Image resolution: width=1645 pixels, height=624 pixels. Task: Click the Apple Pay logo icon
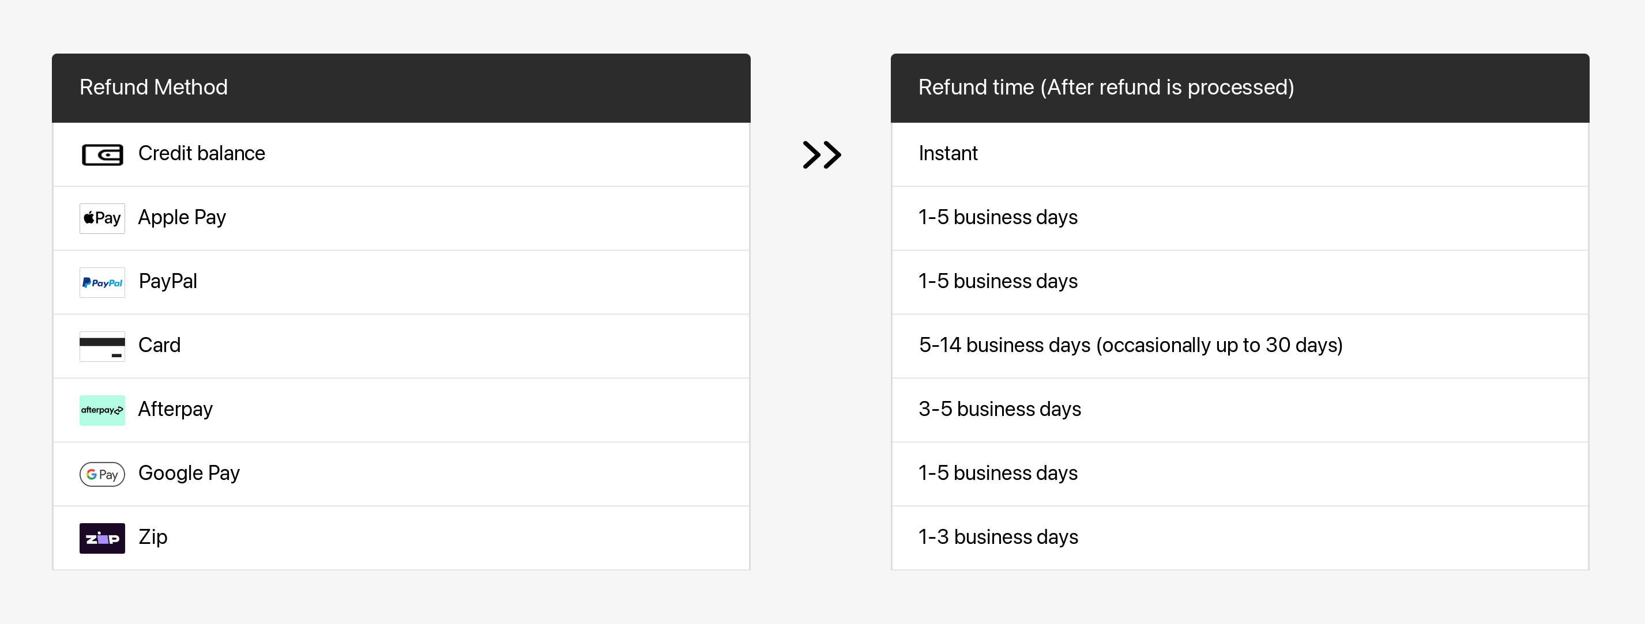102,218
